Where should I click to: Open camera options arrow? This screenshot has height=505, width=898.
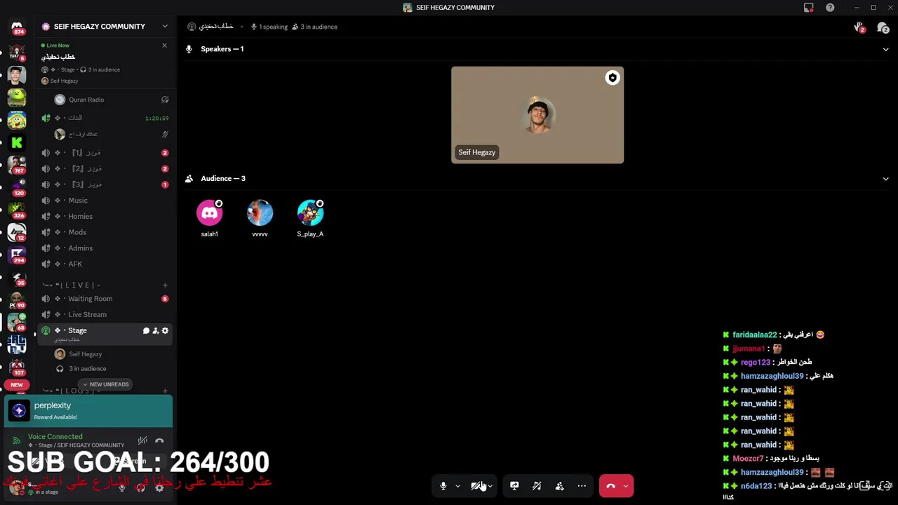click(490, 486)
